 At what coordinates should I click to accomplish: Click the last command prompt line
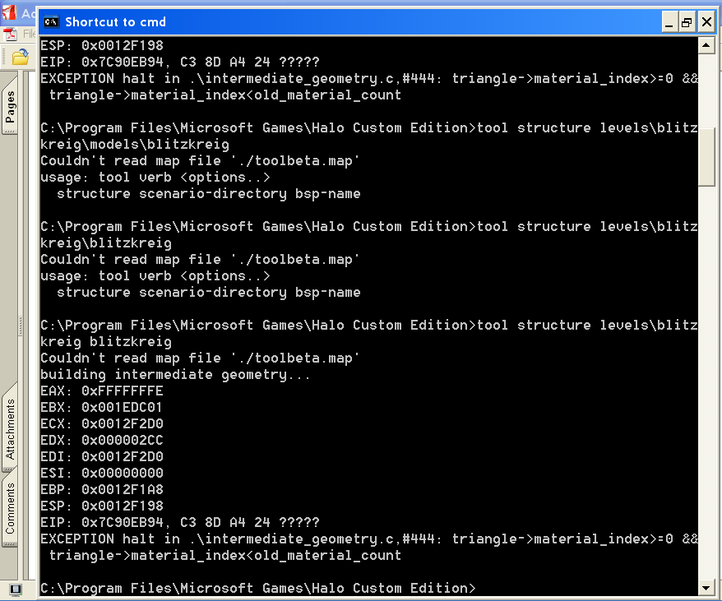coord(258,588)
